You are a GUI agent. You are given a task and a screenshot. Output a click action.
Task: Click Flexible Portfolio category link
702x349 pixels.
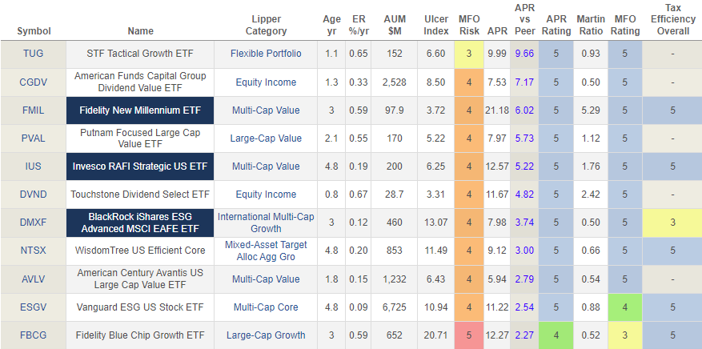[266, 54]
